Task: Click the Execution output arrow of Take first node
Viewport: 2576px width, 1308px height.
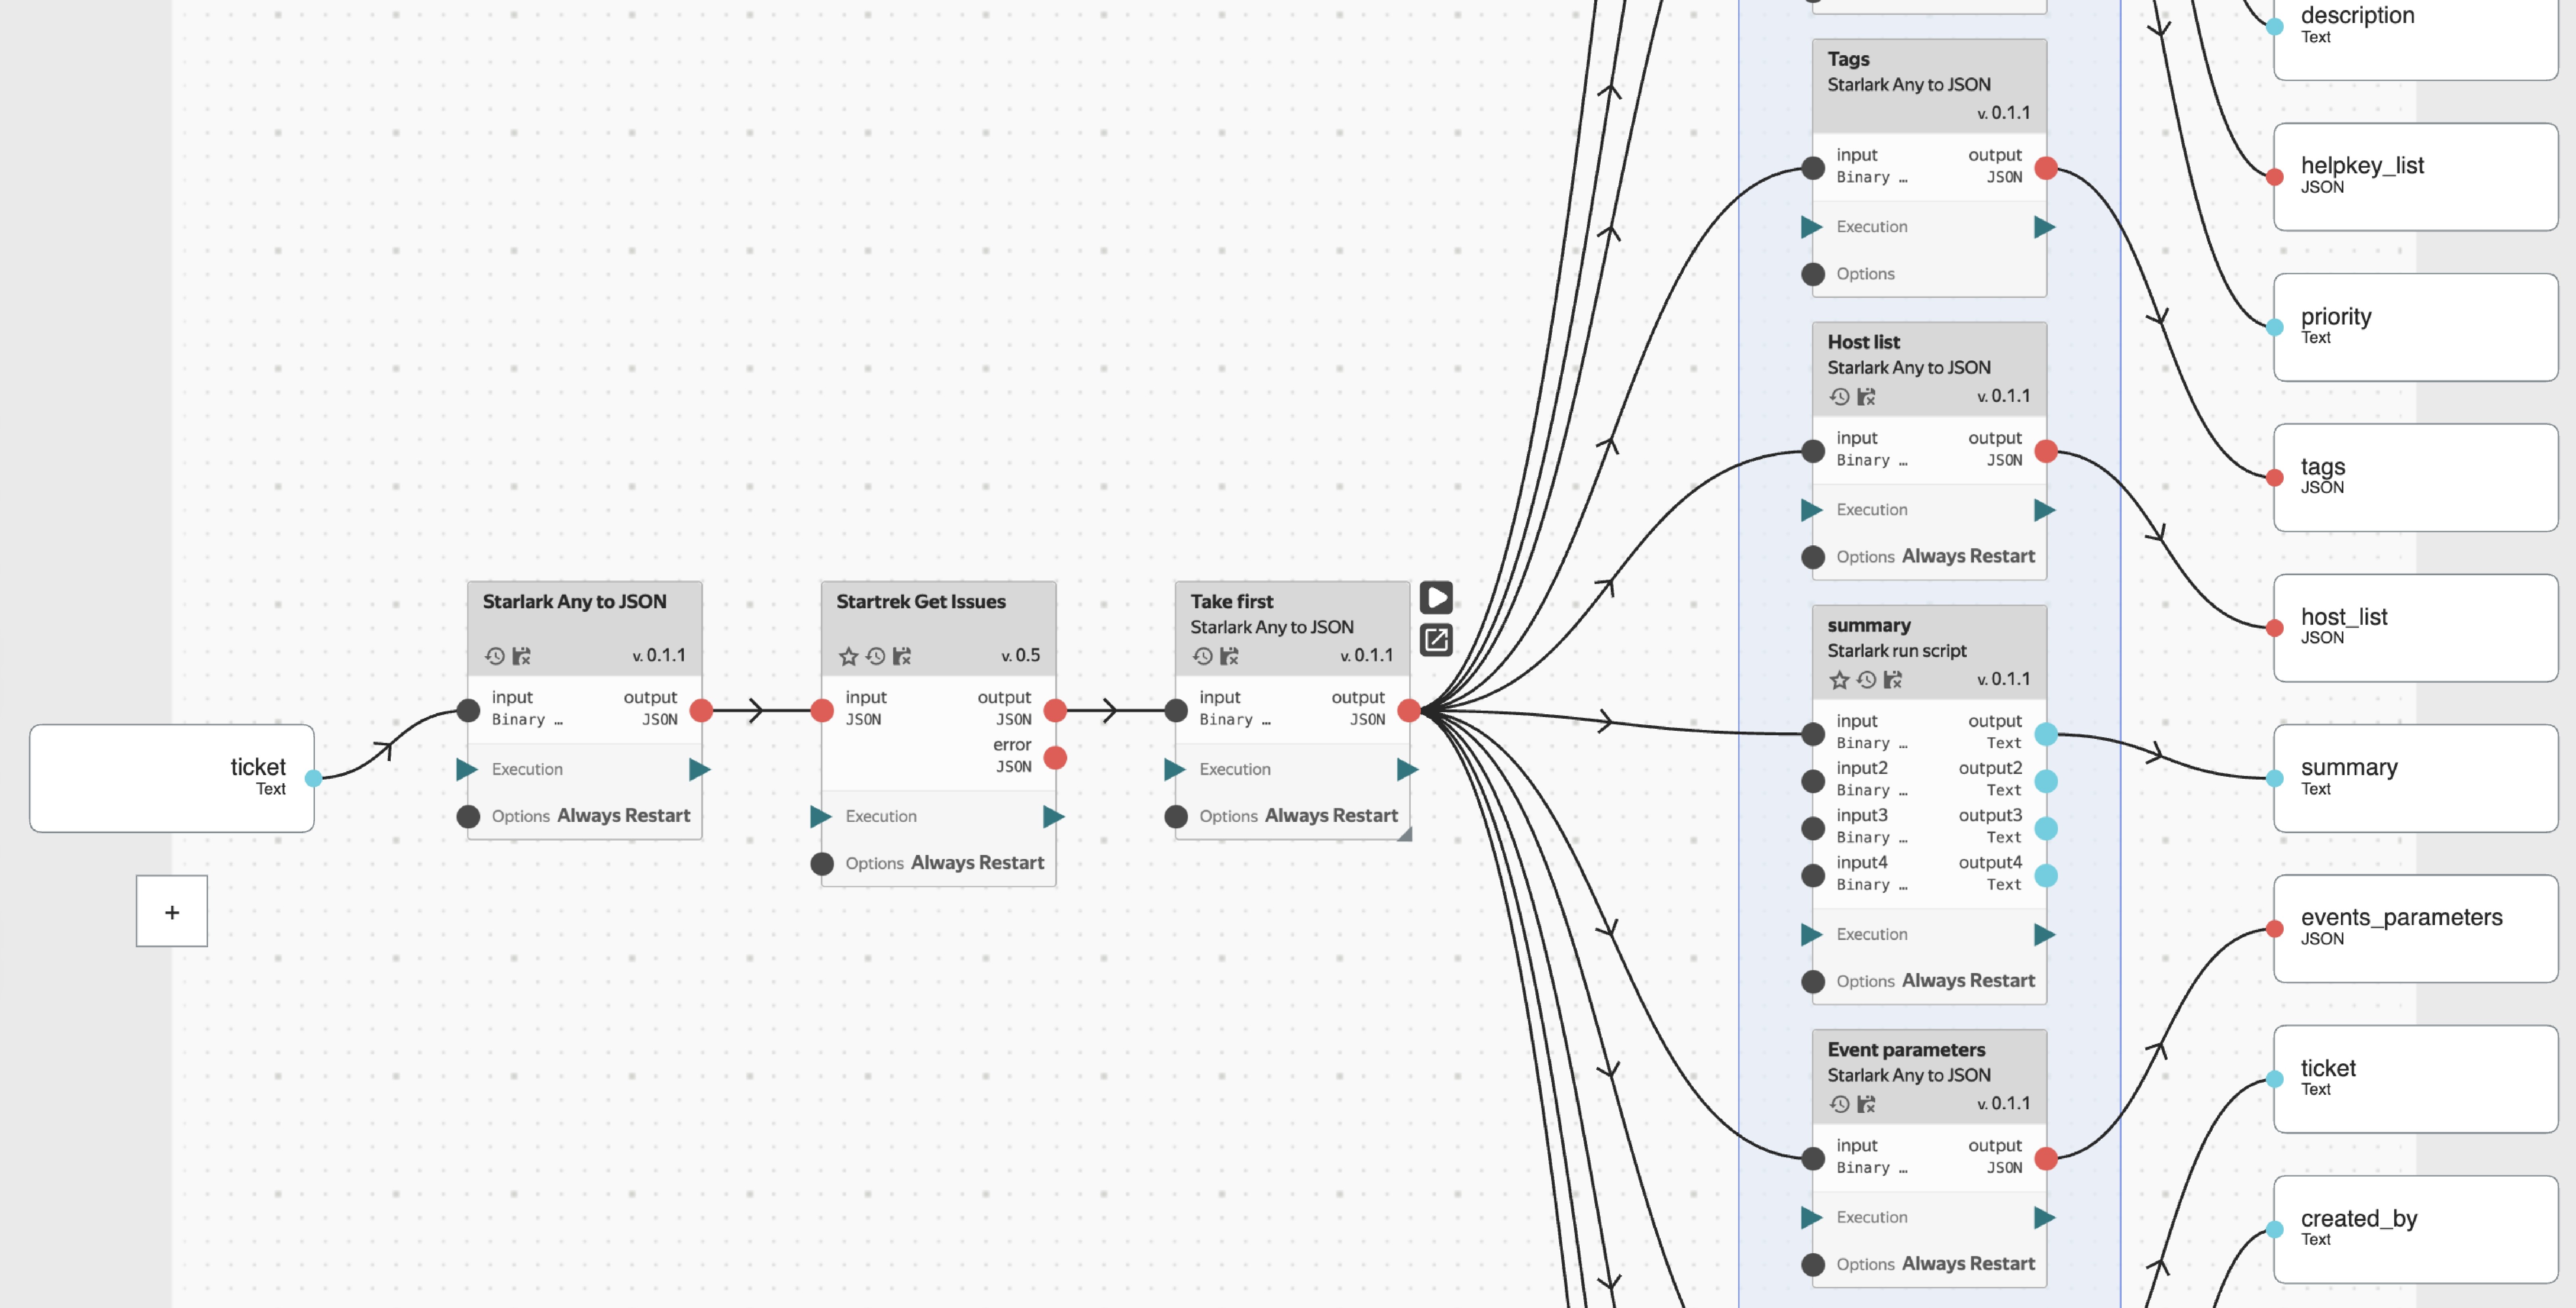Action: tap(1408, 769)
